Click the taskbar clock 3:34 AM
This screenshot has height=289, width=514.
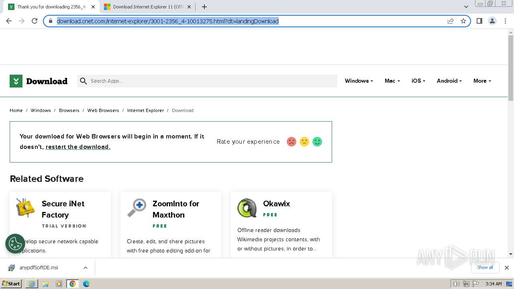(494, 284)
